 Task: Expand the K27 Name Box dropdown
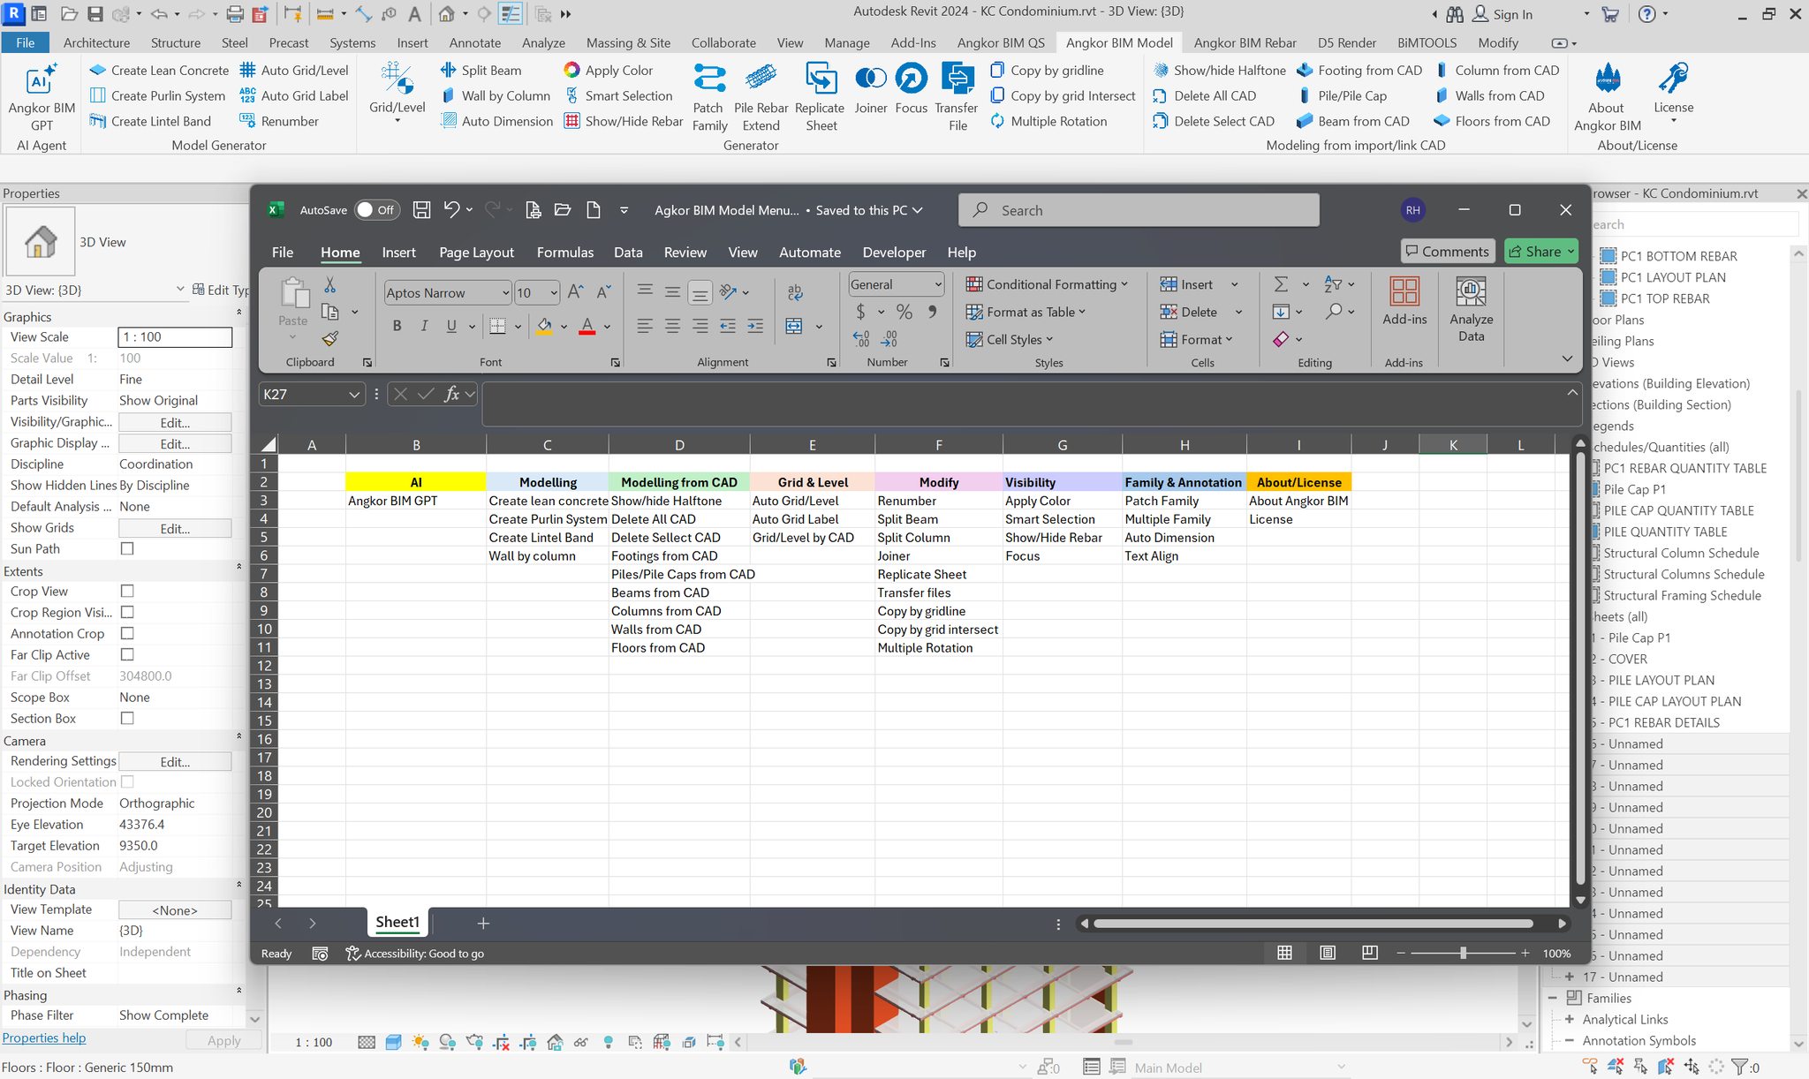click(354, 395)
